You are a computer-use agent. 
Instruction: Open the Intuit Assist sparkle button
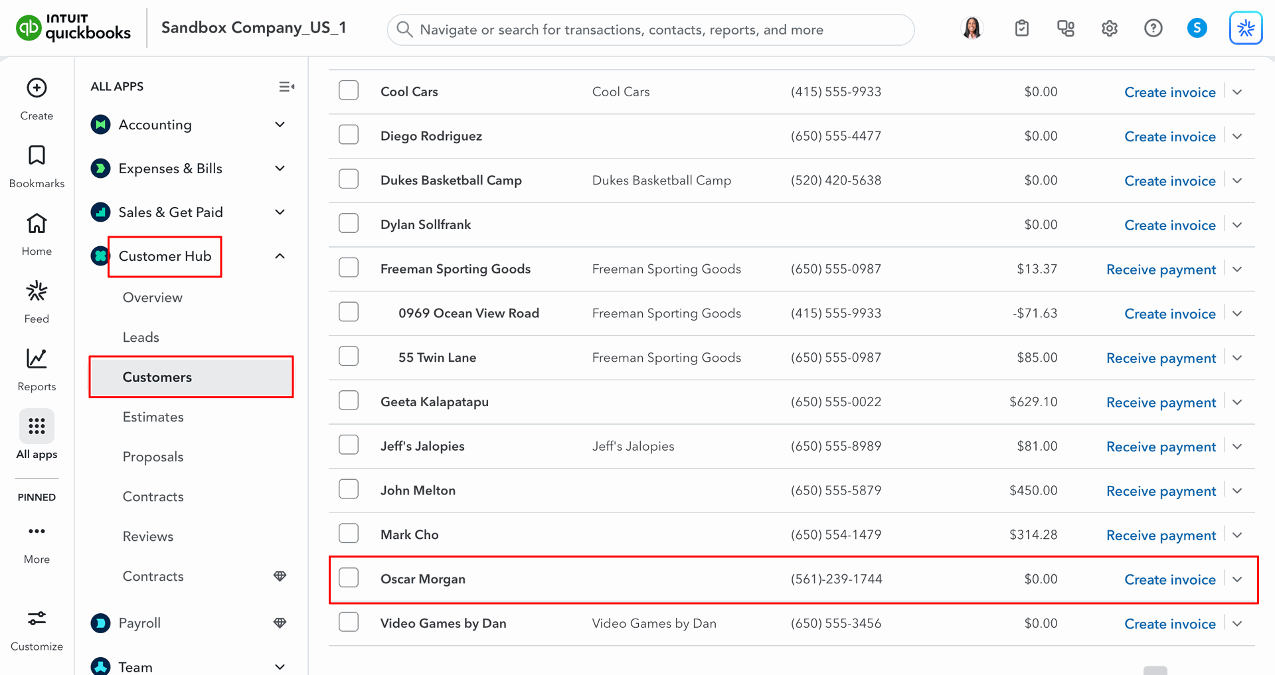(1245, 29)
